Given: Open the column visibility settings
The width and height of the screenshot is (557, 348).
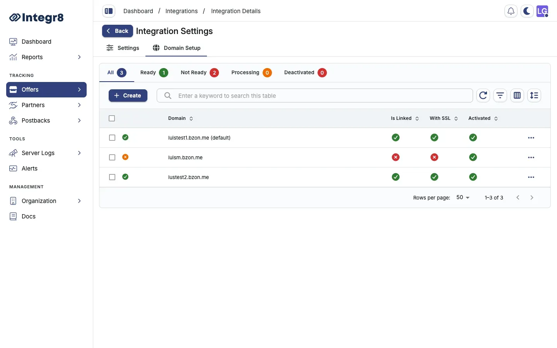Looking at the screenshot, I should pos(517,96).
